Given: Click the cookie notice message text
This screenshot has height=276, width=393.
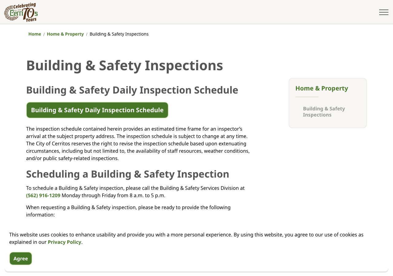Looking at the screenshot, I should (x=186, y=238).
